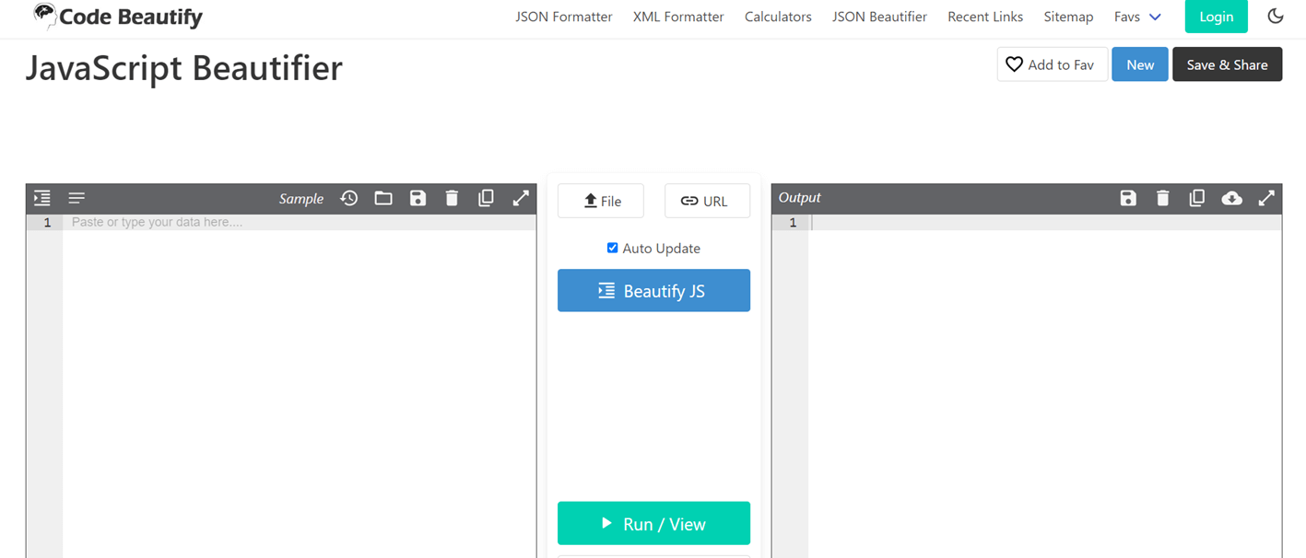
Task: Expand output editor to fullscreen
Action: [1267, 198]
